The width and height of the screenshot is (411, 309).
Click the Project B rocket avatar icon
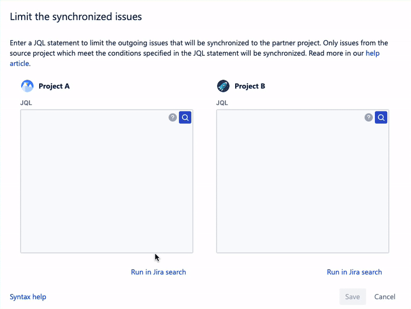pyautogui.click(x=223, y=86)
